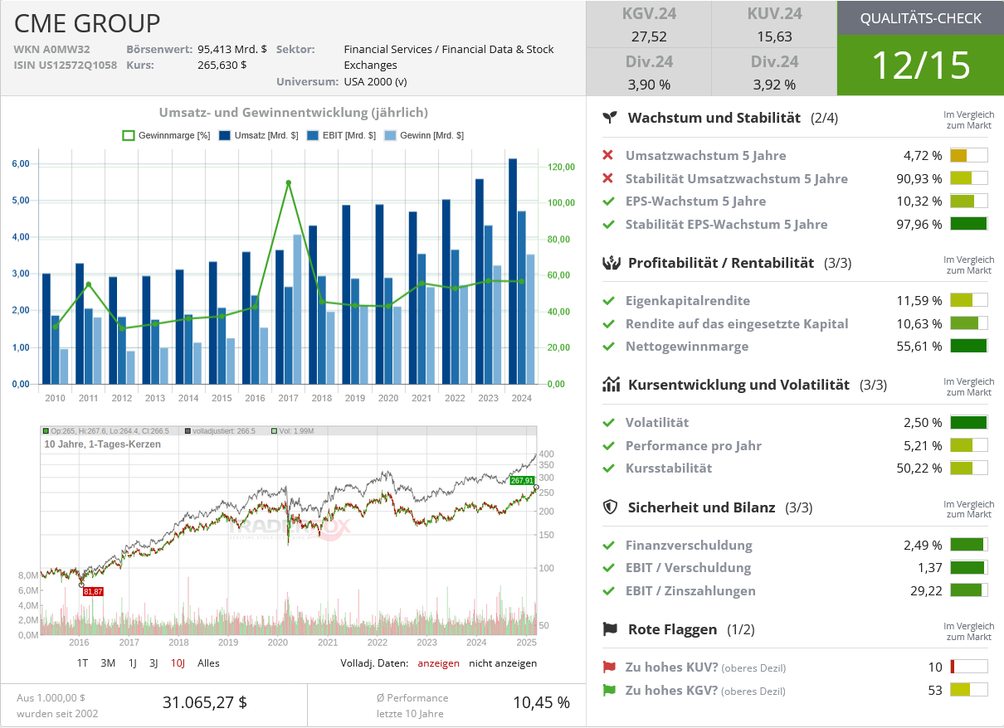Click the comparison bar for Zu hohes KGV?
This screenshot has width=1004, height=728.
(x=969, y=690)
